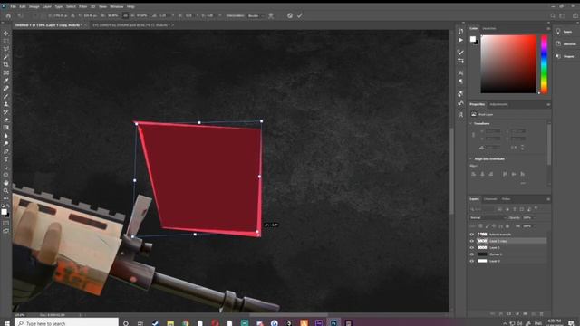Switch to the Channels tab
The height and width of the screenshot is (326, 580).
pos(490,199)
